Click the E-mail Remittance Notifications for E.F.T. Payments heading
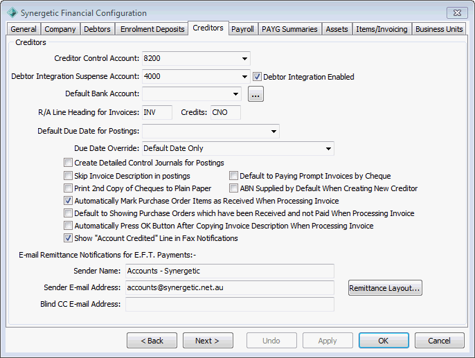This screenshot has height=358, width=475. point(107,255)
